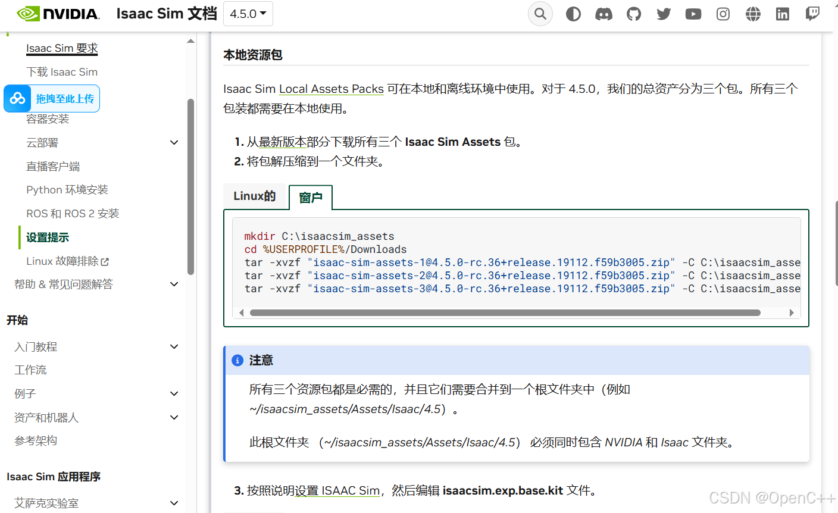Click the 拖拽至此上传 upload button

click(x=52, y=98)
